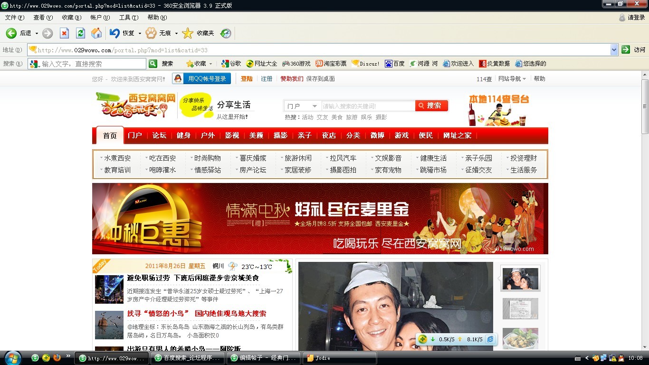Open the 生活服务 category link

(x=524, y=170)
